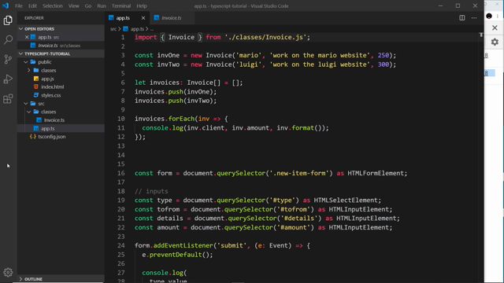Open the editor More Actions ellipsis
The image size is (504, 283).
click(474, 18)
